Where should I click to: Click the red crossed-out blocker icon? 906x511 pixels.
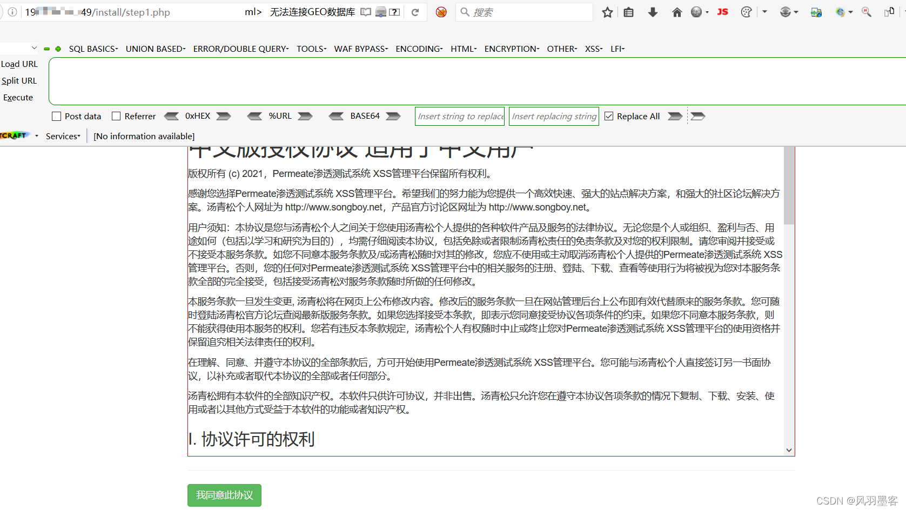point(441,12)
